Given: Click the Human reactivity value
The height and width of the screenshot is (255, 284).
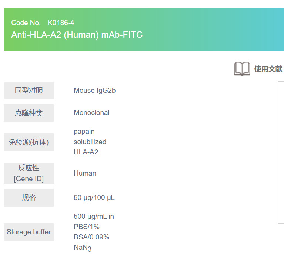Looking at the screenshot, I should coord(85,173).
